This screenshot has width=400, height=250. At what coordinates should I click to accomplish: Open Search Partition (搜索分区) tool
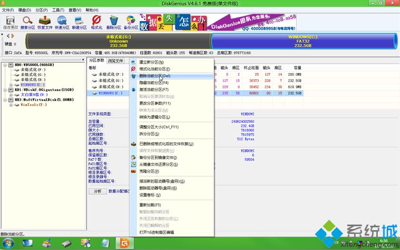click(28, 22)
